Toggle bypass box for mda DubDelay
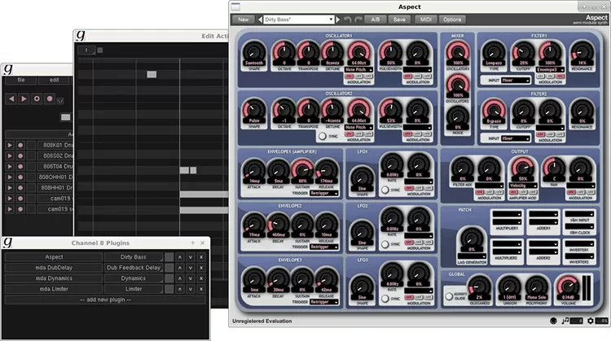 (169, 268)
